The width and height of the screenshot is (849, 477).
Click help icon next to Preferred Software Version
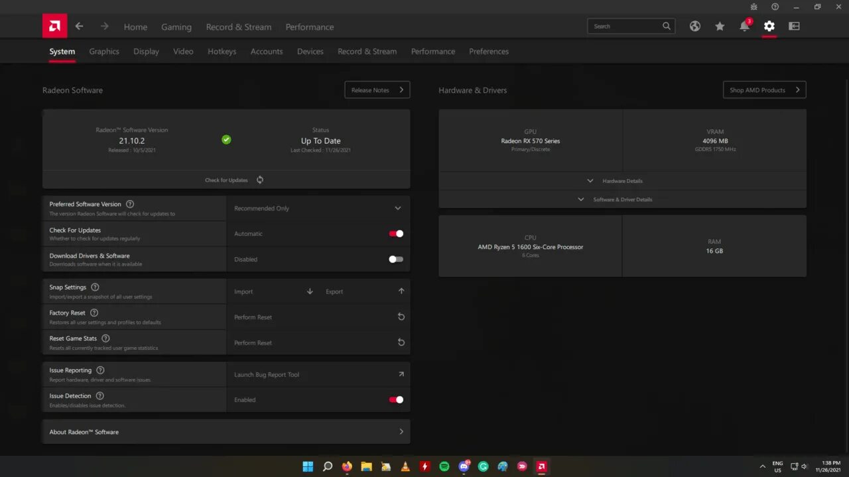coord(130,204)
